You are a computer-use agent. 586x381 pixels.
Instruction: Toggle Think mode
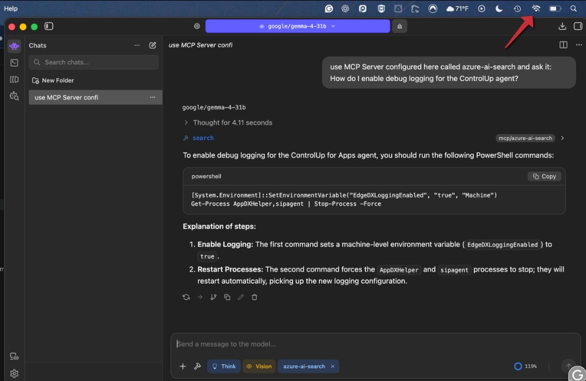pyautogui.click(x=224, y=366)
